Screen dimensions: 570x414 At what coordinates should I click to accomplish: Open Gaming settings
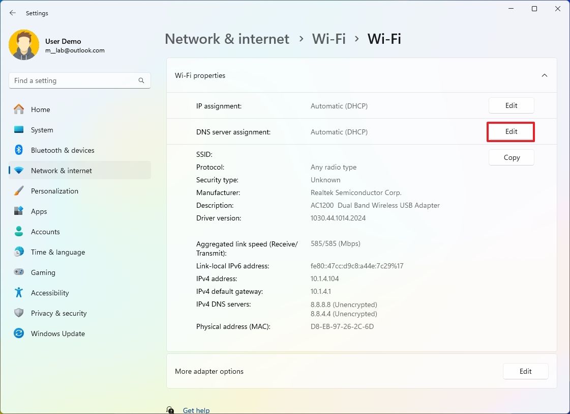(x=43, y=272)
